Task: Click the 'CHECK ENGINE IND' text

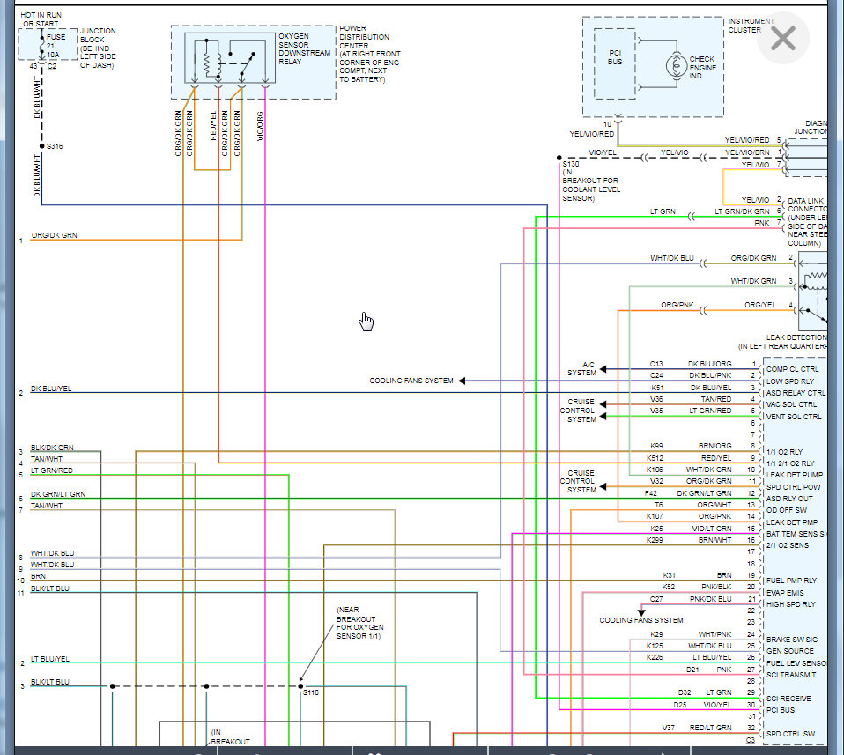Action: click(702, 67)
